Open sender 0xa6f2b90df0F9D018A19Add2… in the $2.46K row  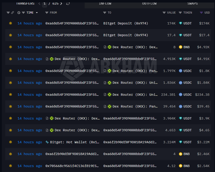pos(72,154)
